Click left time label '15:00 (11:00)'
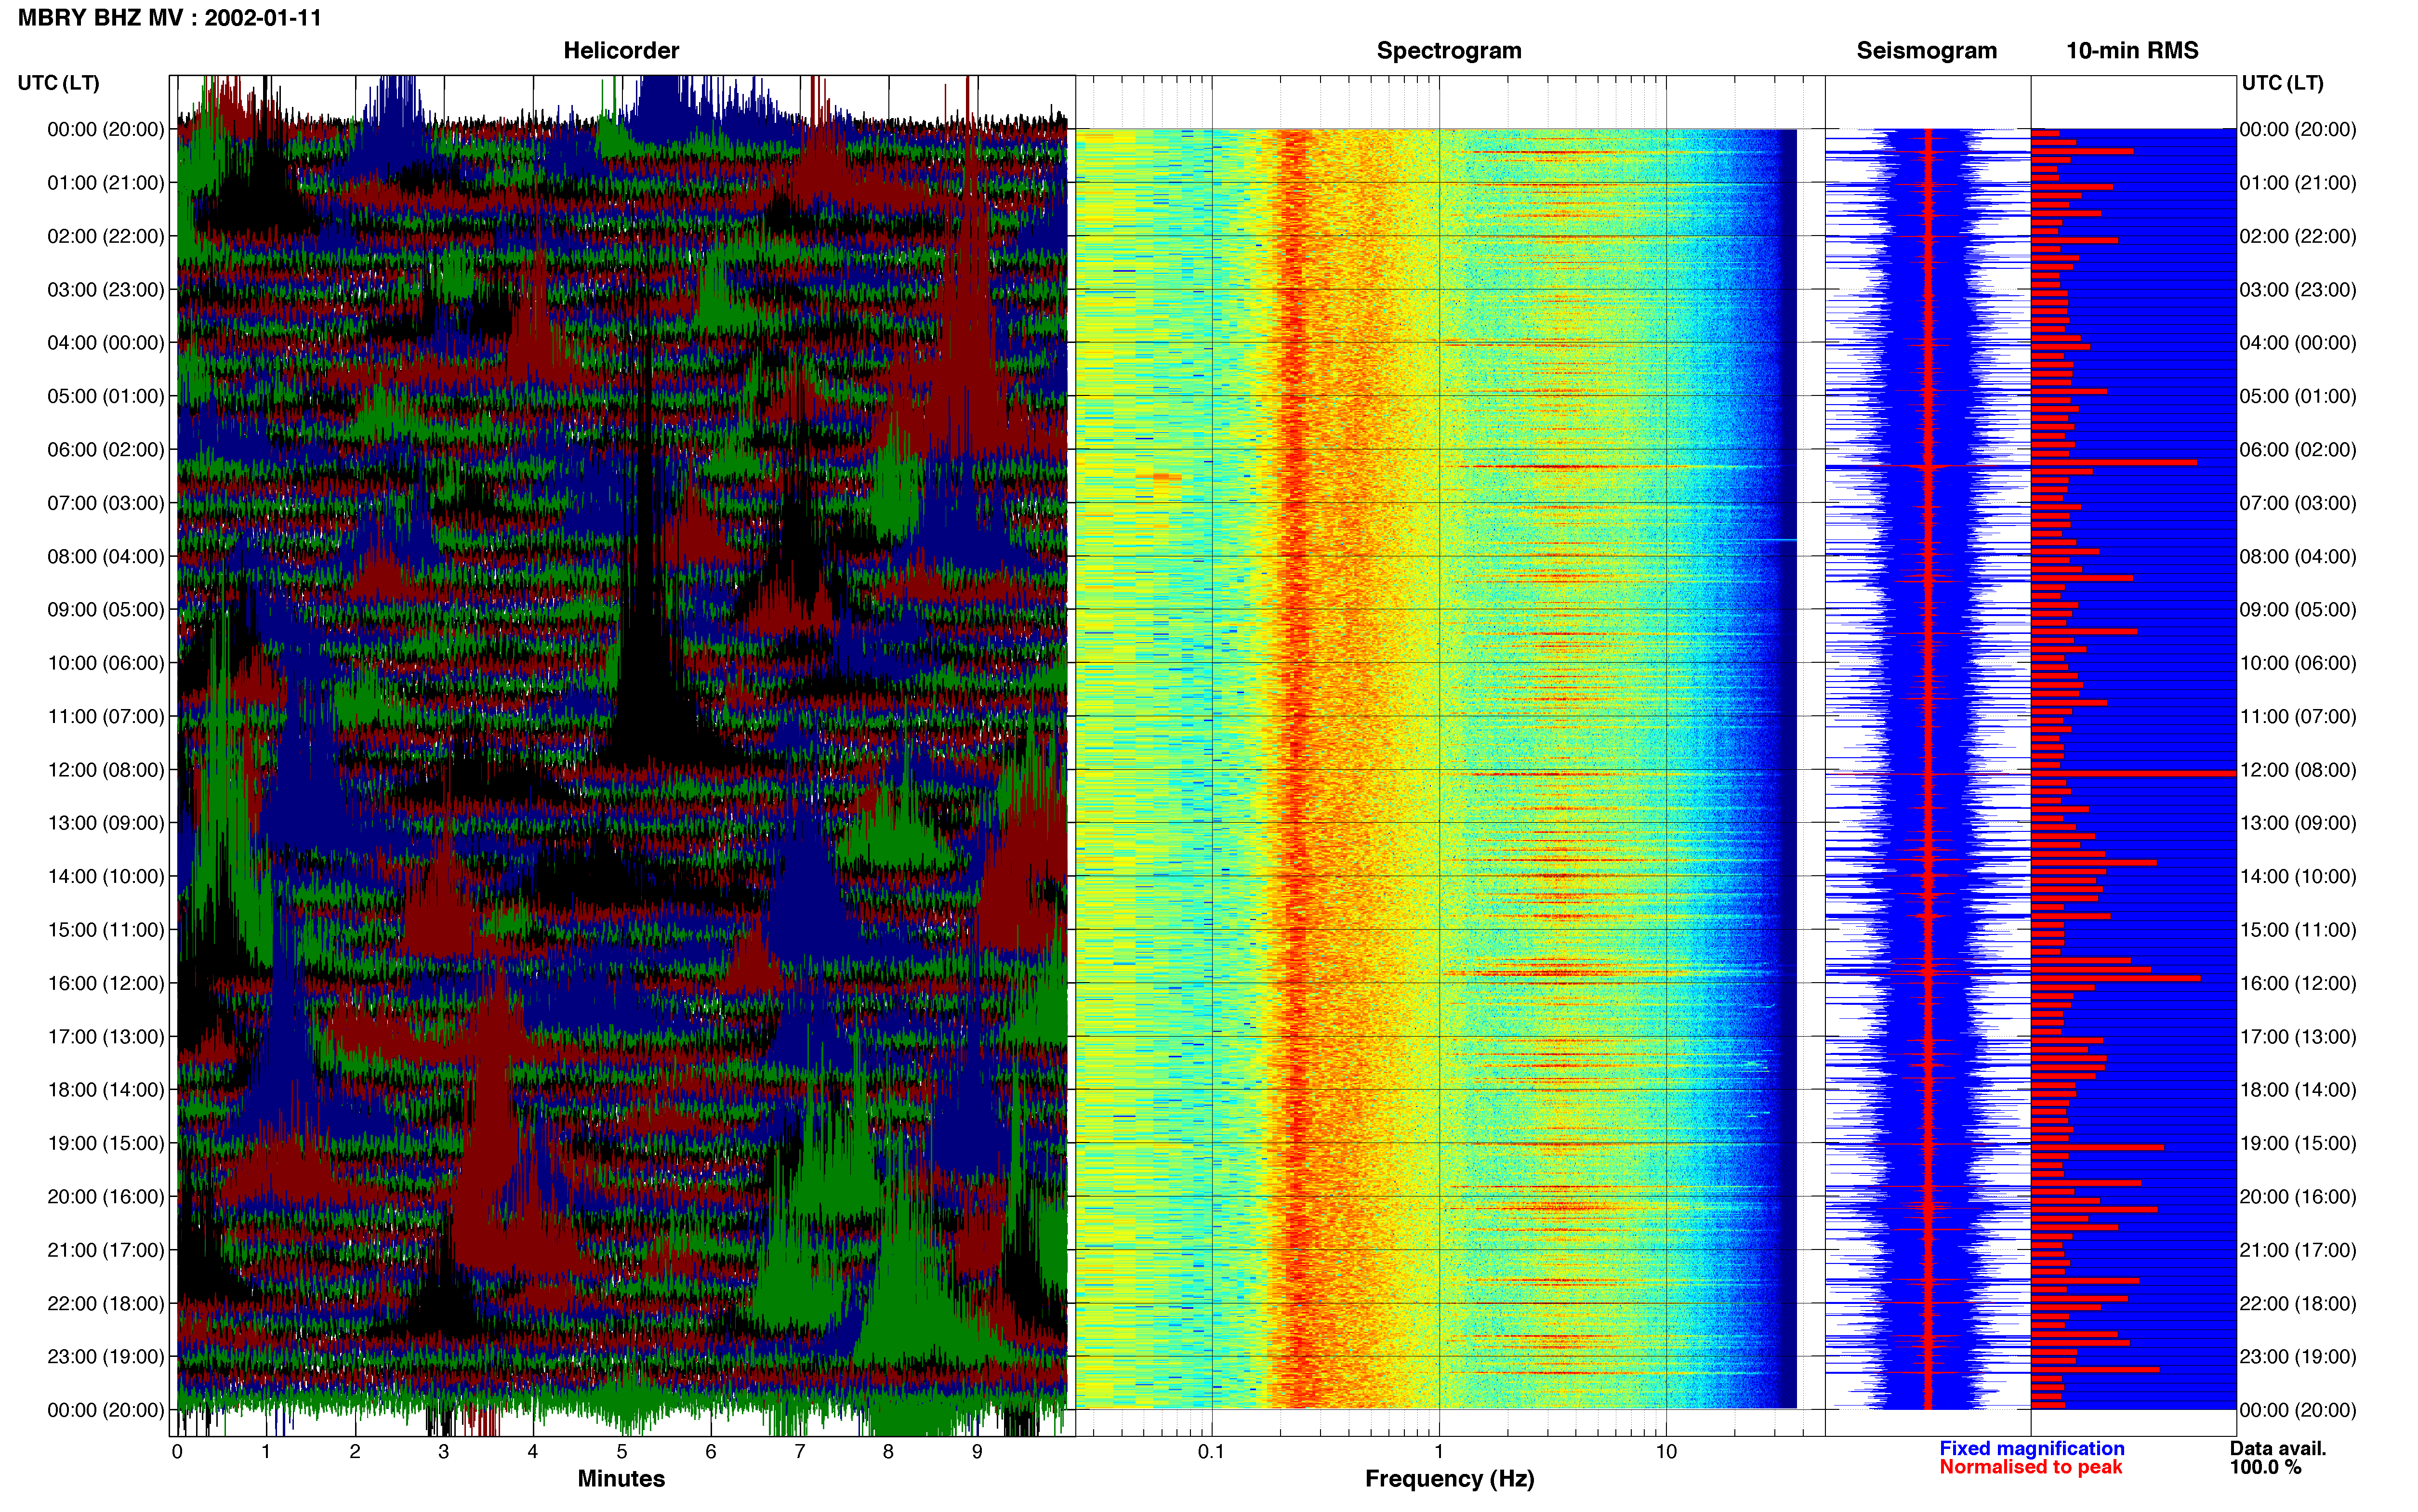This screenshot has height=1512, width=2418. click(106, 930)
